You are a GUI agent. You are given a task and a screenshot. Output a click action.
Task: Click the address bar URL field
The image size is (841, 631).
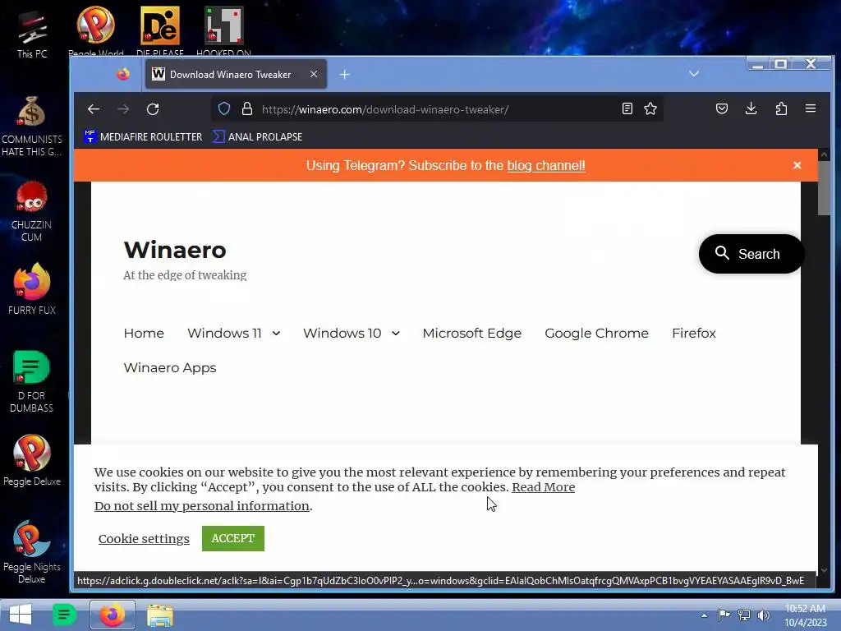[437, 109]
